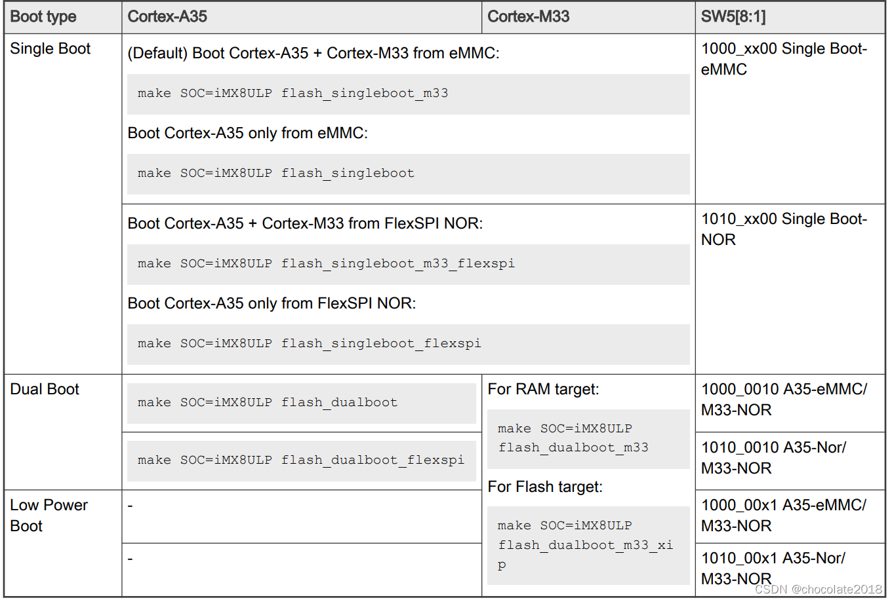Screen dimensions: 892x600
Task: Click the 'flash_singleboot_m33' make command
Action: tap(408, 94)
